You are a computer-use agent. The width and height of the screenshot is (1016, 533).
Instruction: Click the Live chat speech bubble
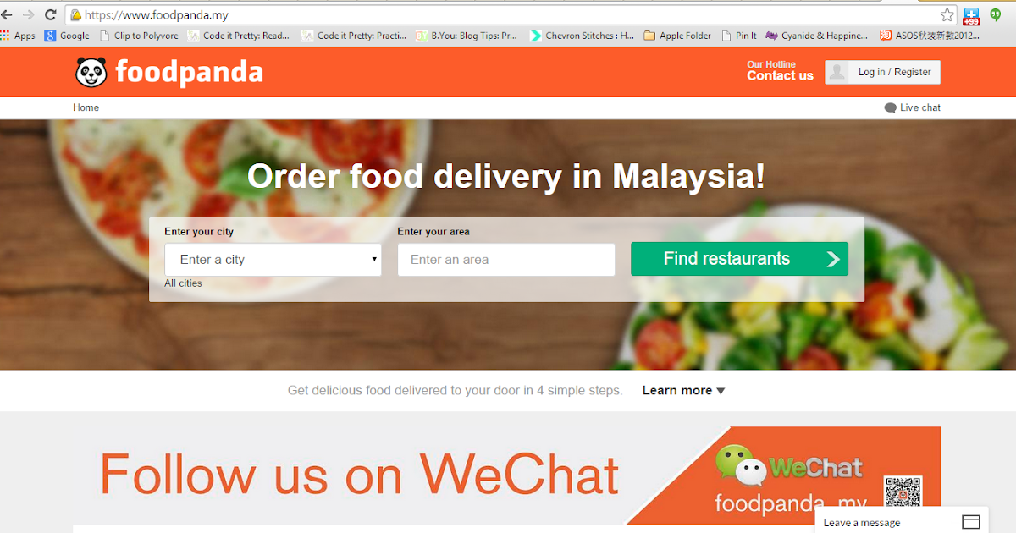890,108
